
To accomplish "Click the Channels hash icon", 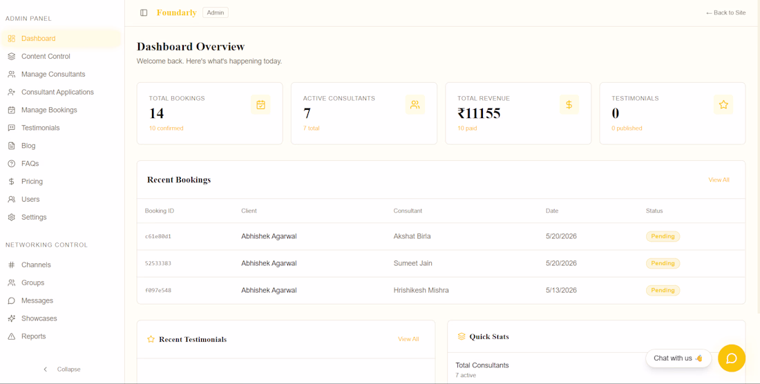I will point(12,265).
